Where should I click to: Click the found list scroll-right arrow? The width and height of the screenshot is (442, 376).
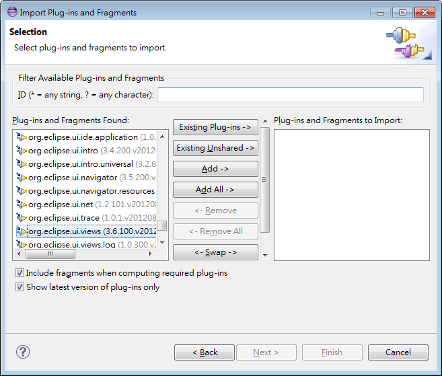coord(150,254)
